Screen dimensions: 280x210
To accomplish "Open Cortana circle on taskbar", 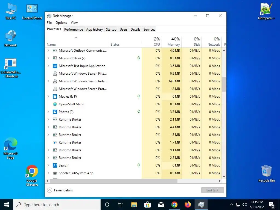I will (107, 205).
